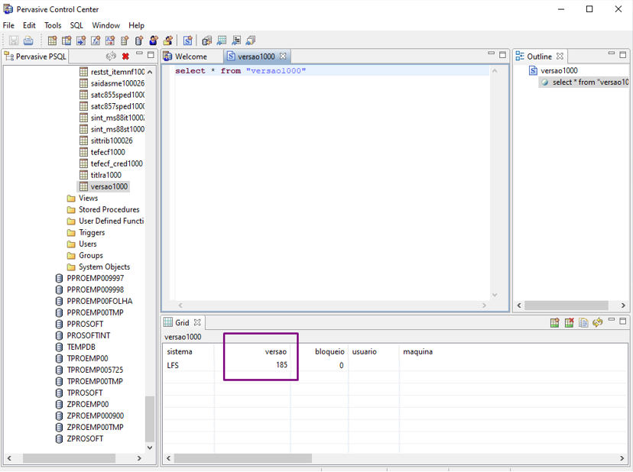The image size is (633, 472).
Task: Close the Outline view tab
Action: tap(560, 56)
